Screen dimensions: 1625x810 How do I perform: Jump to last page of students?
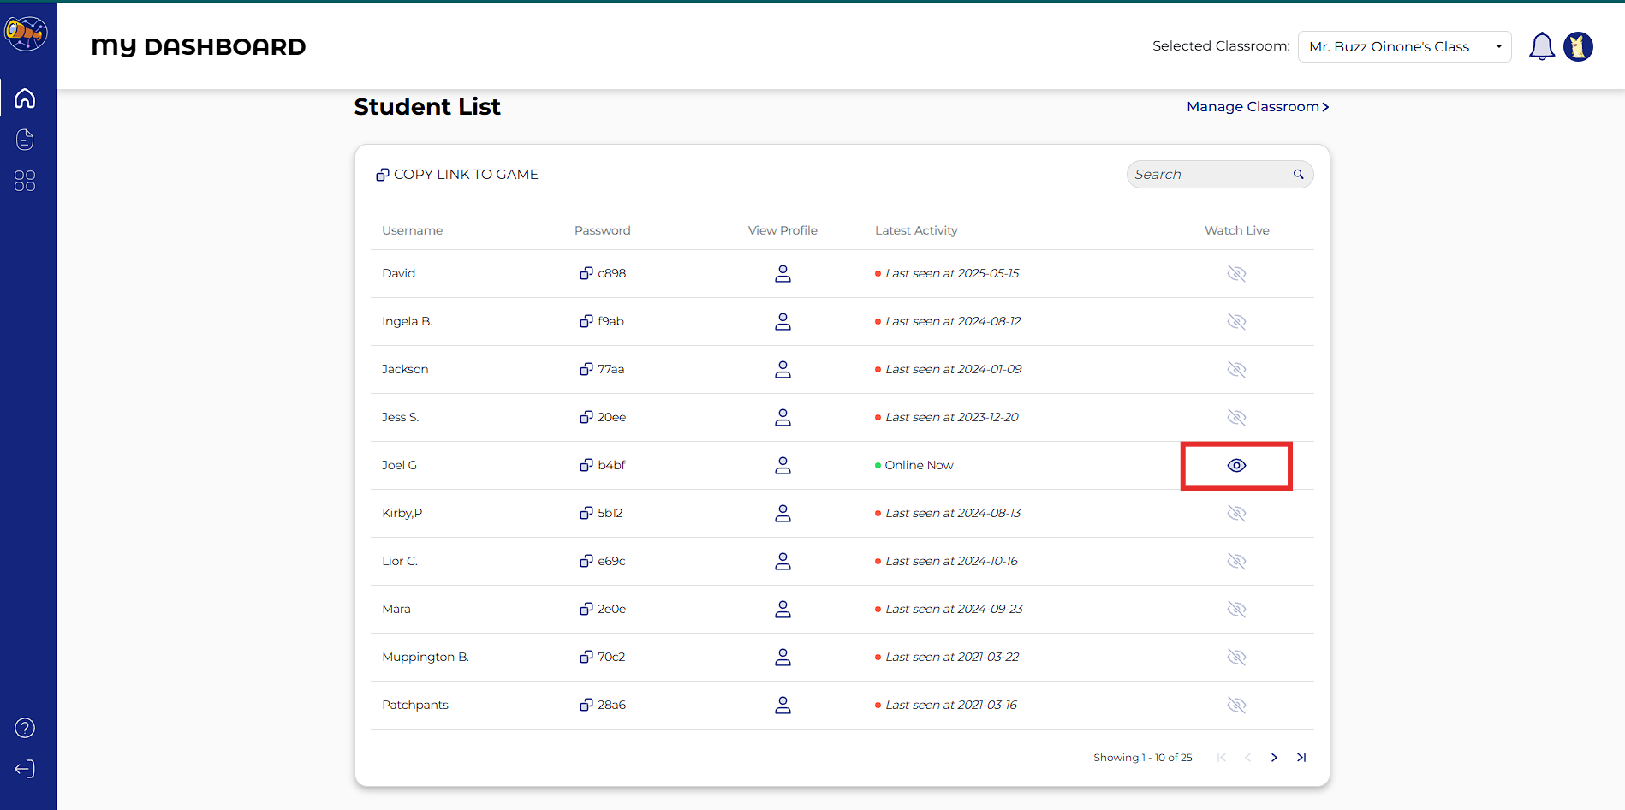pyautogui.click(x=1301, y=758)
